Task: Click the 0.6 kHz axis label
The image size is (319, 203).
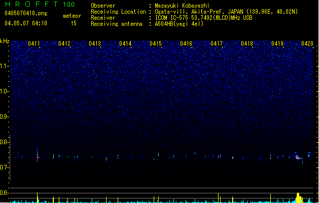Action: [x=5, y=193]
